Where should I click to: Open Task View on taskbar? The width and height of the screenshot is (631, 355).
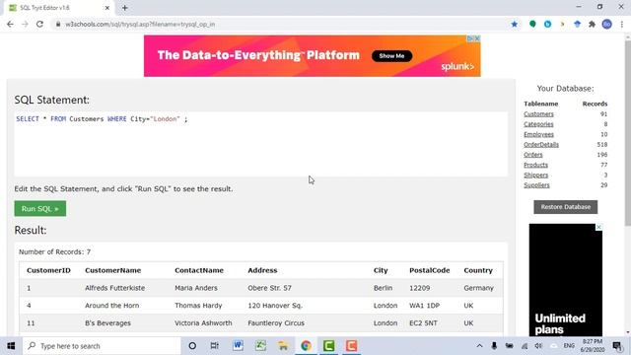pyautogui.click(x=215, y=346)
